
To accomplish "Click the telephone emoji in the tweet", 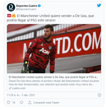I will pyautogui.click(x=9, y=16).
